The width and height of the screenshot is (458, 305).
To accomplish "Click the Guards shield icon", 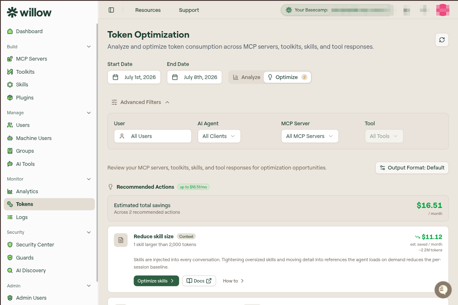I will tap(10, 258).
